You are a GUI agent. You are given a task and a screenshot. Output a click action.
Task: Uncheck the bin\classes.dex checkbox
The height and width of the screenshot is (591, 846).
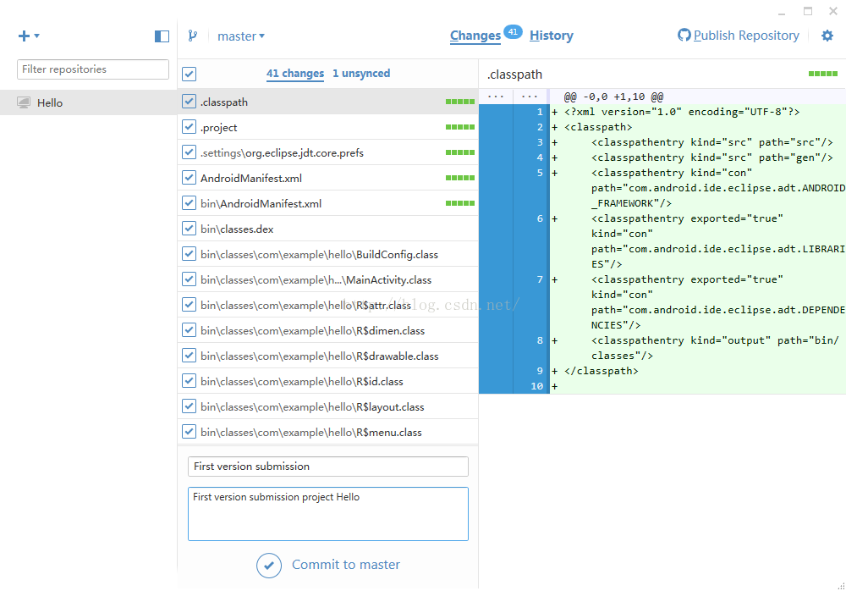click(189, 228)
